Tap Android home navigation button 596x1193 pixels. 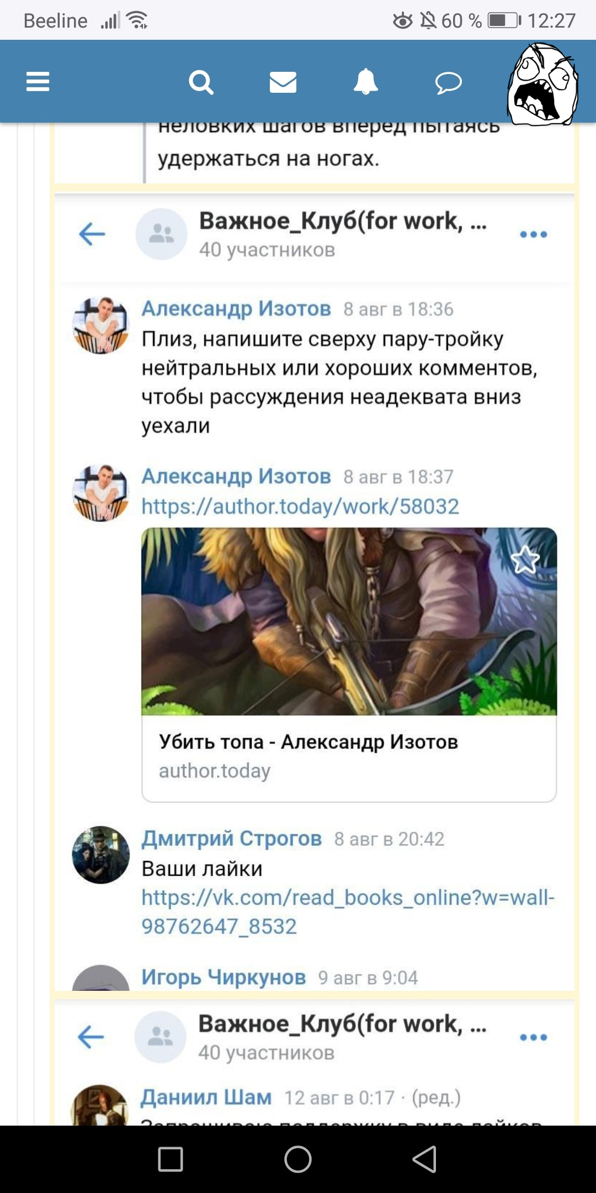298,1159
